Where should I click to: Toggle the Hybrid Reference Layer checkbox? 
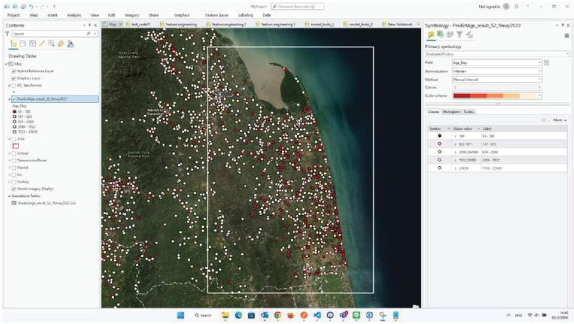14,71
